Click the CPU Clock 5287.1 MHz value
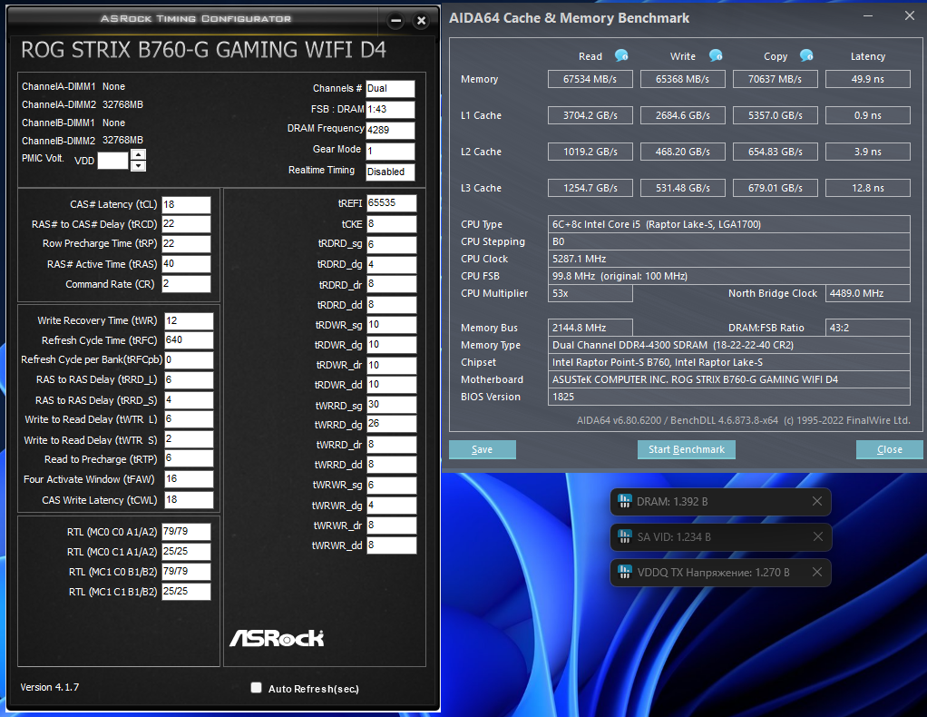This screenshot has width=927, height=717. (728, 259)
